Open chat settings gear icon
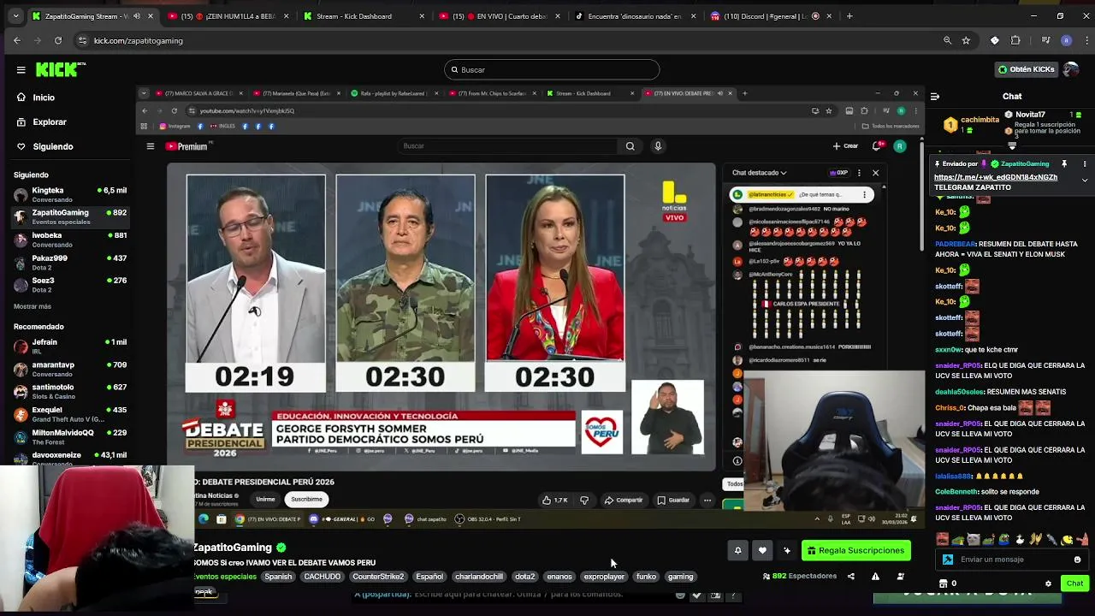The width and height of the screenshot is (1095, 616). point(1048,583)
